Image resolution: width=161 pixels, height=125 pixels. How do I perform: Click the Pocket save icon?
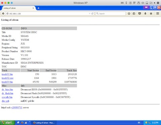140,13
